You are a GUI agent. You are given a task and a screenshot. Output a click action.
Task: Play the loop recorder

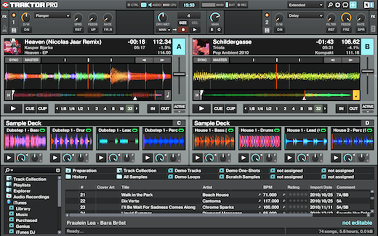pyautogui.click(x=195, y=30)
